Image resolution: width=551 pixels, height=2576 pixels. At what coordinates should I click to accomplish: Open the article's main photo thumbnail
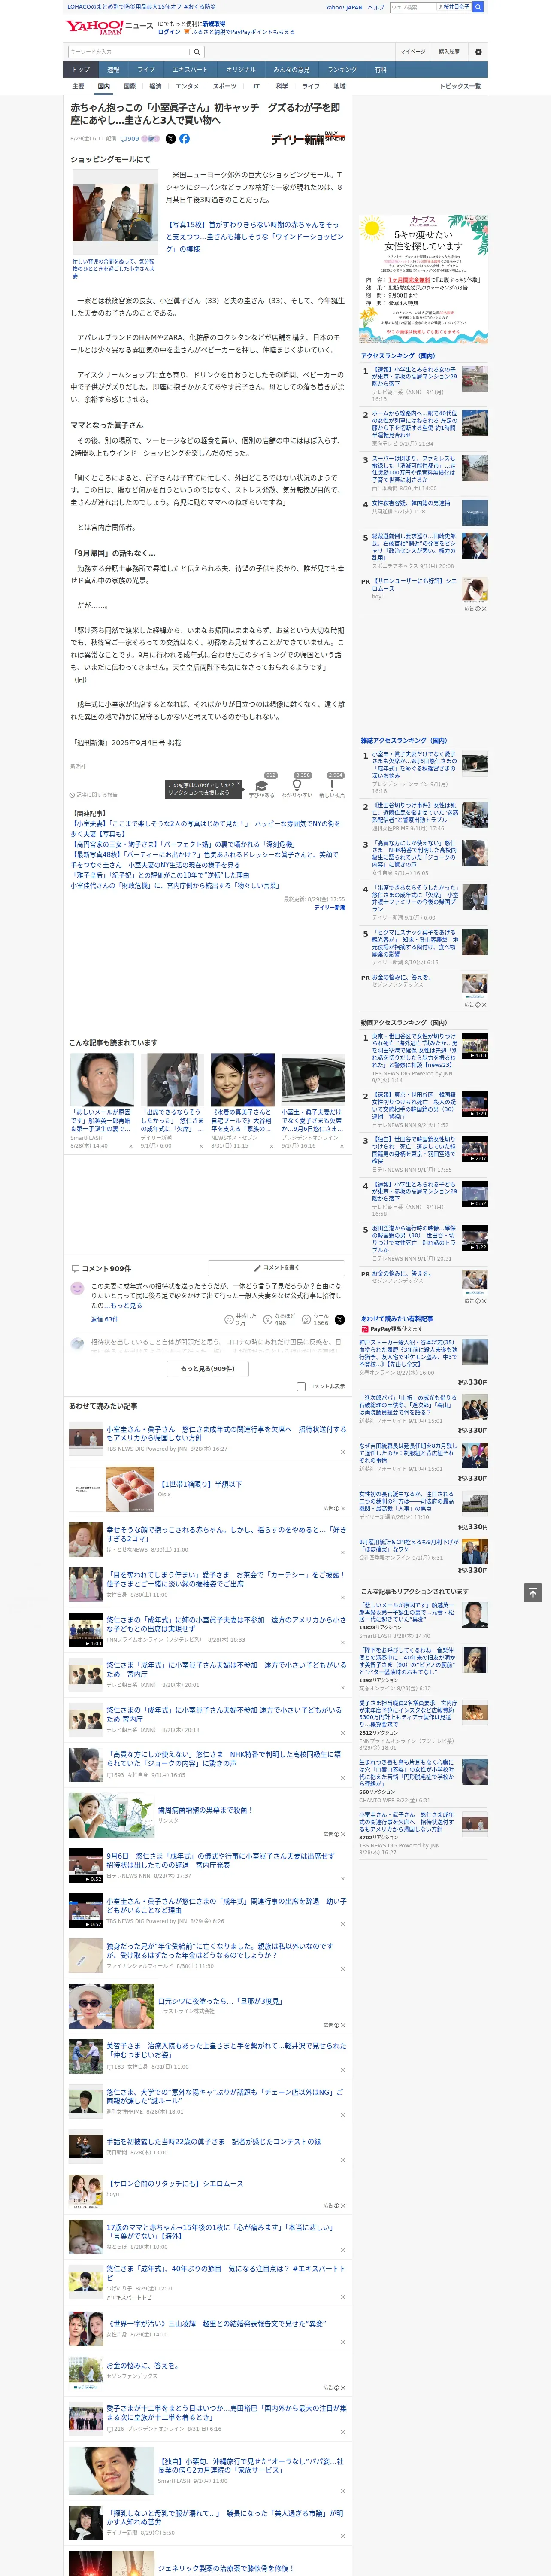pos(114,212)
